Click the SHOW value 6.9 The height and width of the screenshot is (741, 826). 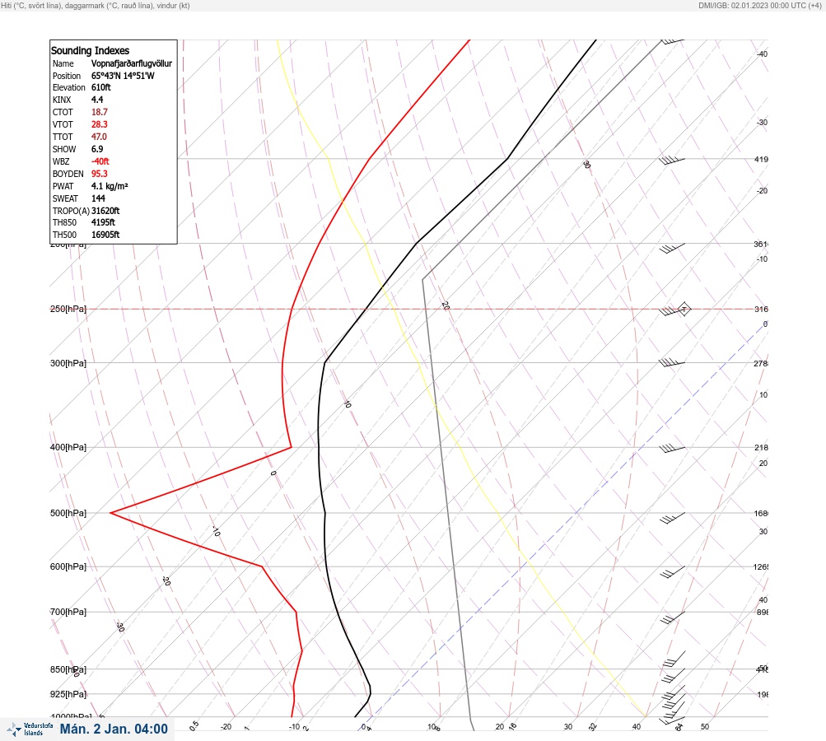point(97,149)
